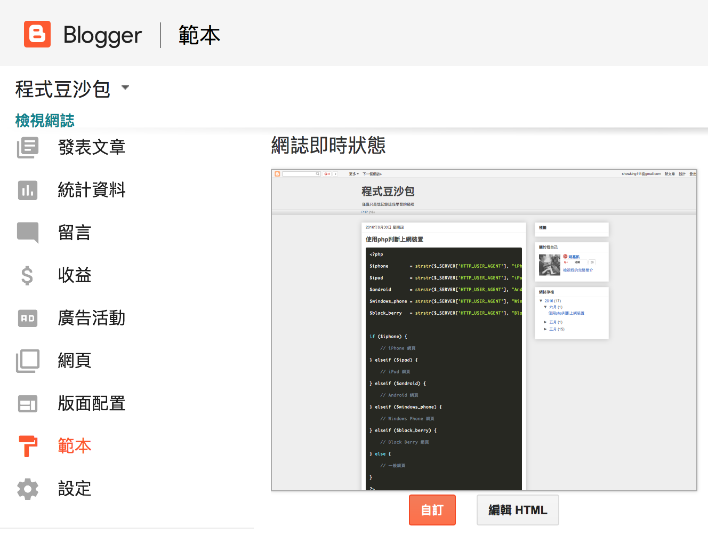Expand the 五月 (1) archive triangle
This screenshot has width=708, height=542.
pyautogui.click(x=545, y=322)
